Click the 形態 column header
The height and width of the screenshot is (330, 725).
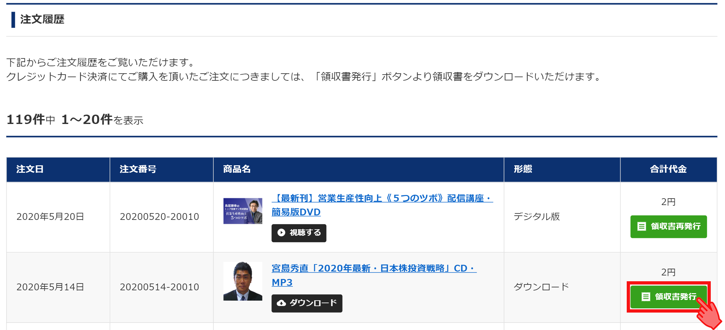pyautogui.click(x=523, y=169)
